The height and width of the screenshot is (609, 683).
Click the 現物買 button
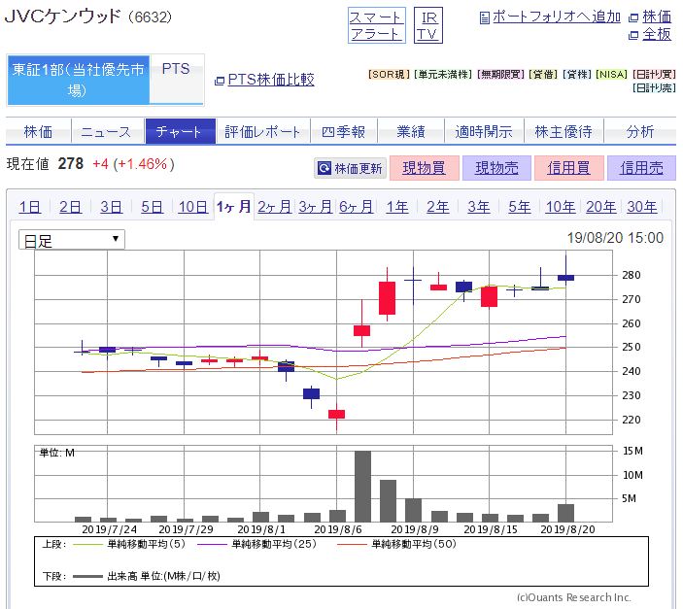coord(425,168)
